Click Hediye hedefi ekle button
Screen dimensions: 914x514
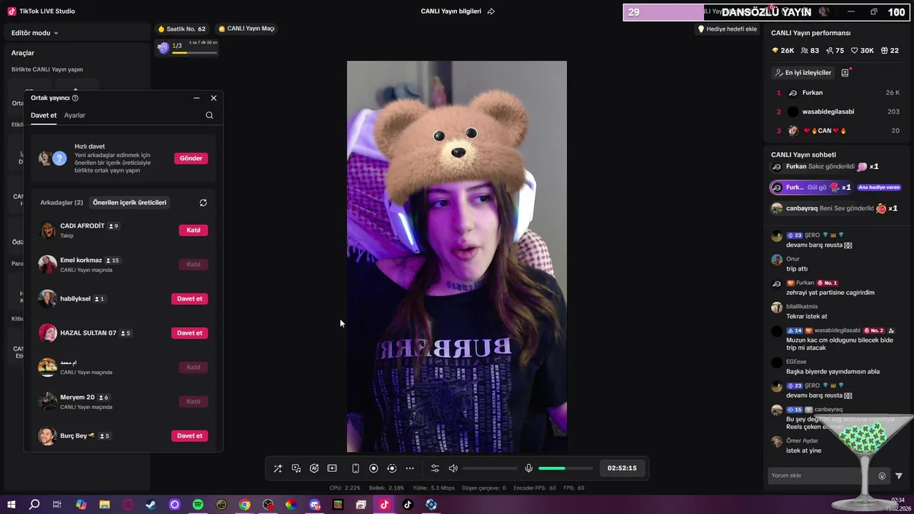point(727,29)
